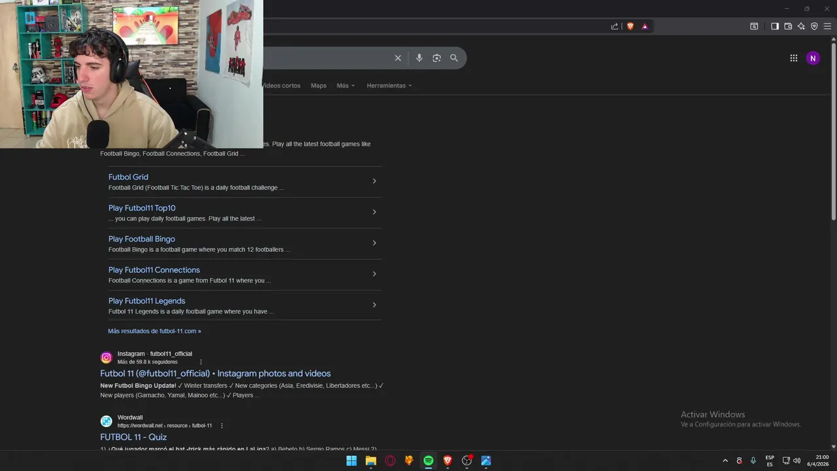Click the chevron beside Play Futbol11 Connections
This screenshot has height=471, width=837.
pos(374,274)
